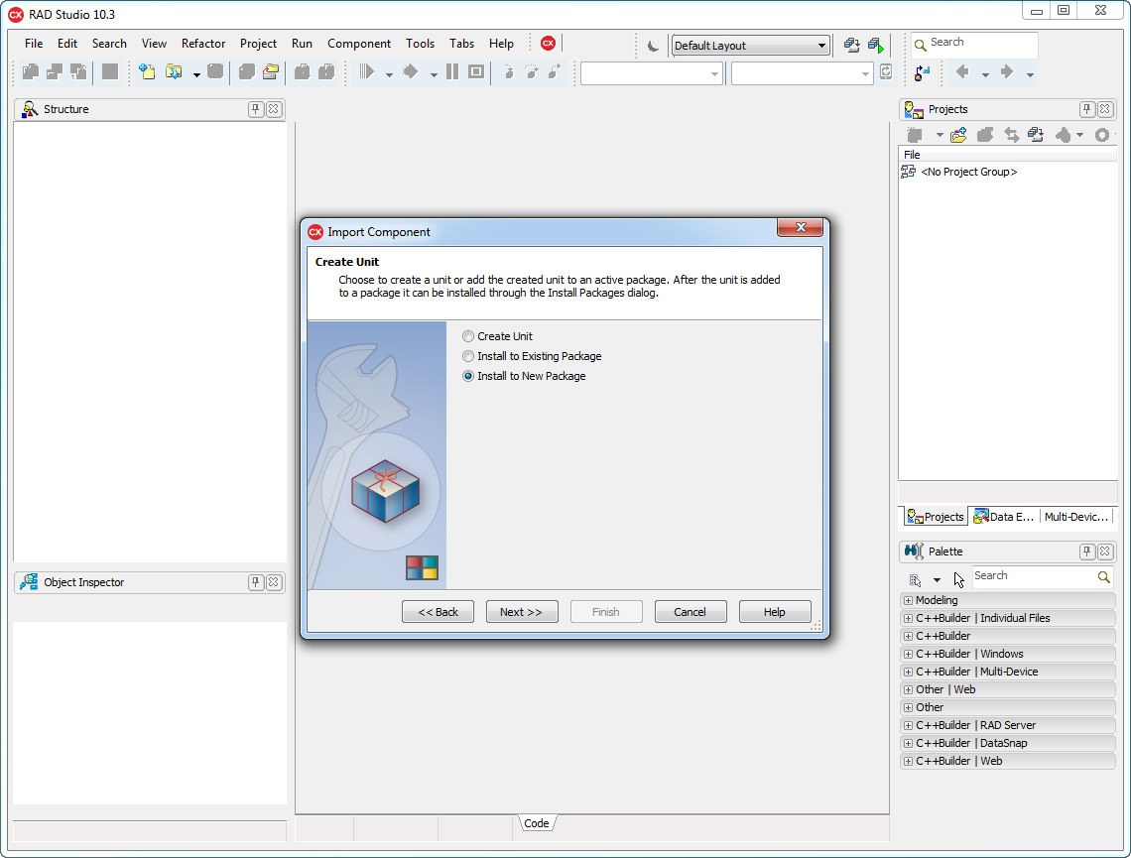Click the Step Over icon in the debug toolbar
The image size is (1131, 858).
pos(532,72)
